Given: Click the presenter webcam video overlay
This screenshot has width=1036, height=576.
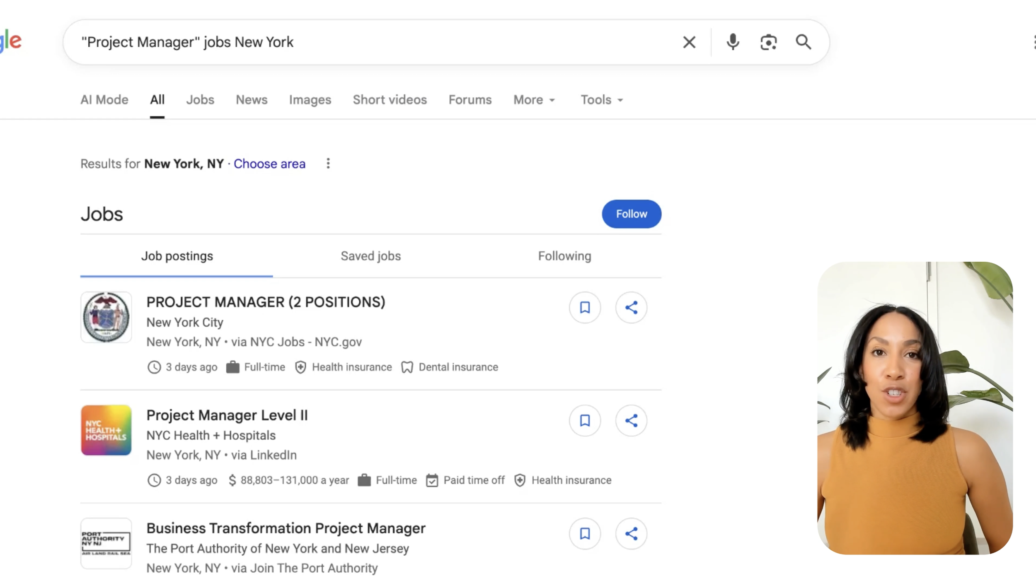Looking at the screenshot, I should (x=915, y=408).
